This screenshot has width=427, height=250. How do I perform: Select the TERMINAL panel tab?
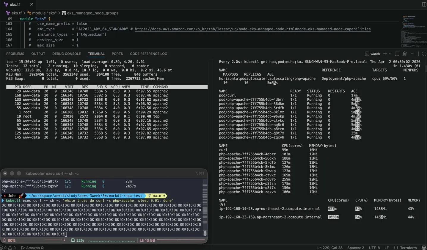click(x=96, y=54)
